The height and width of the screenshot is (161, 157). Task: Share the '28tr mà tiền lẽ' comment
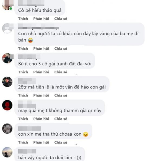[x=61, y=95]
